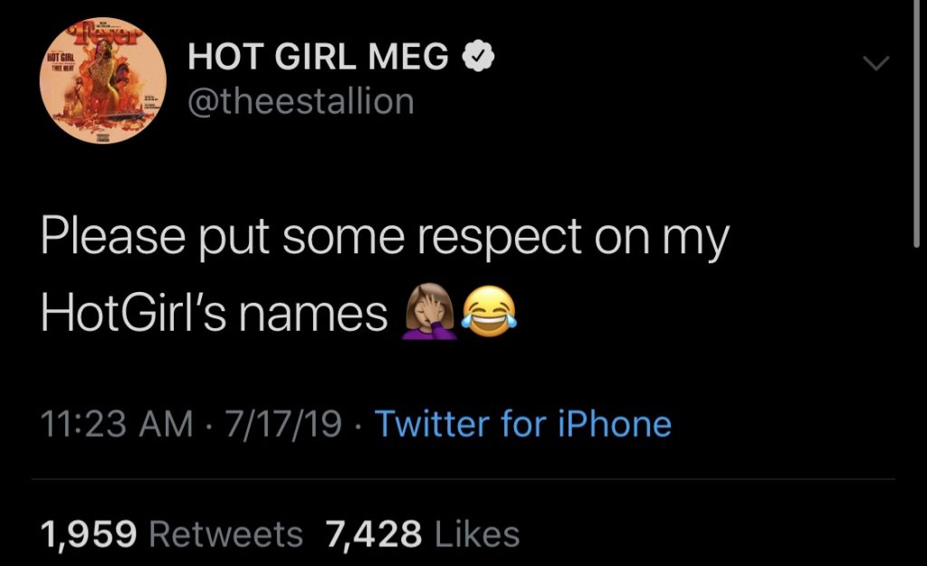This screenshot has height=566, width=927.
Task: Click the Twitter for iPhone source link
Action: coord(523,424)
